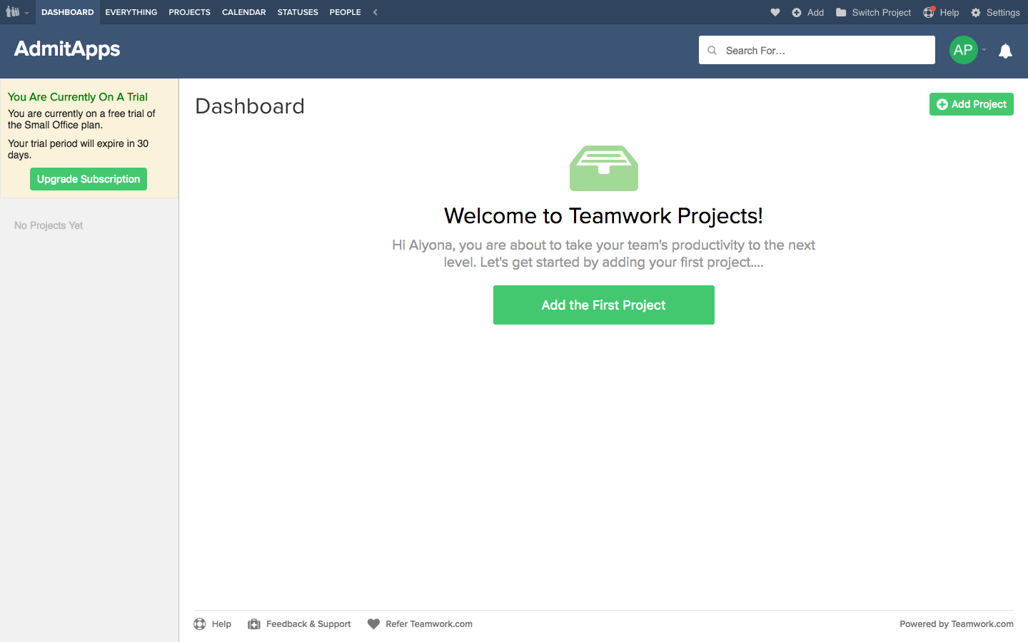The height and width of the screenshot is (642, 1028).
Task: Switch to the Everything tab
Action: coord(131,12)
